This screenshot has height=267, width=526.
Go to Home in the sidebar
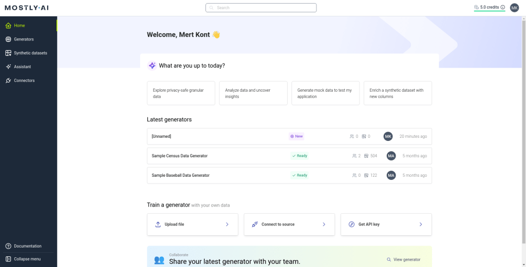point(29,26)
